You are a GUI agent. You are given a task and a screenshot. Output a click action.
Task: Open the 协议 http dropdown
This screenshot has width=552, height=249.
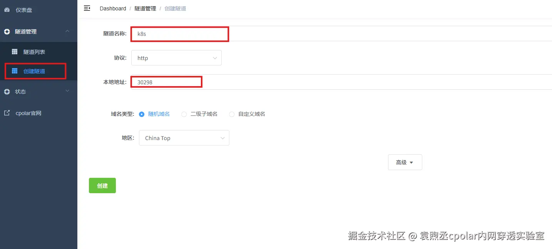coord(176,58)
